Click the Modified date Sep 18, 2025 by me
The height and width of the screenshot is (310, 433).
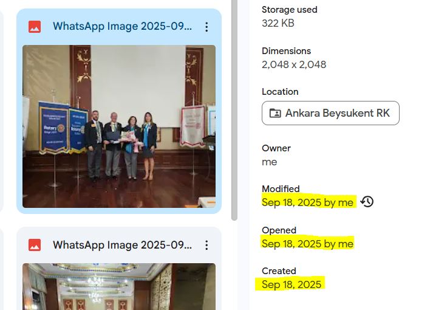(x=307, y=202)
